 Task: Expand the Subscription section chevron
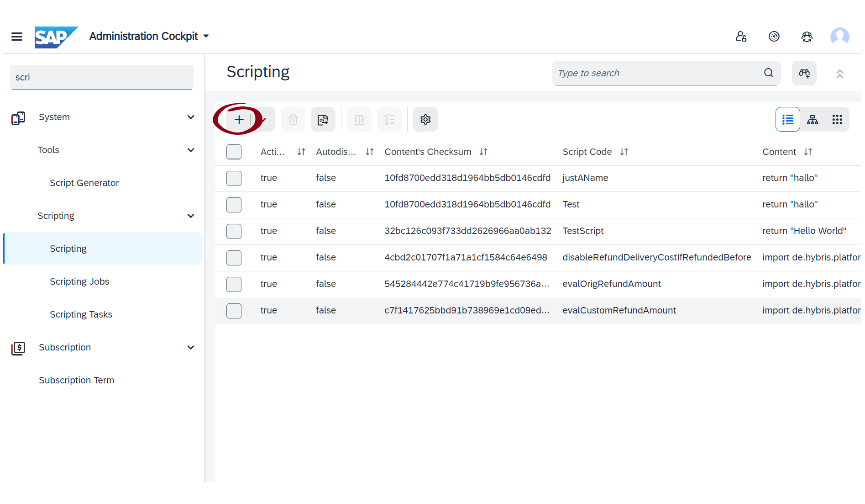coord(190,347)
